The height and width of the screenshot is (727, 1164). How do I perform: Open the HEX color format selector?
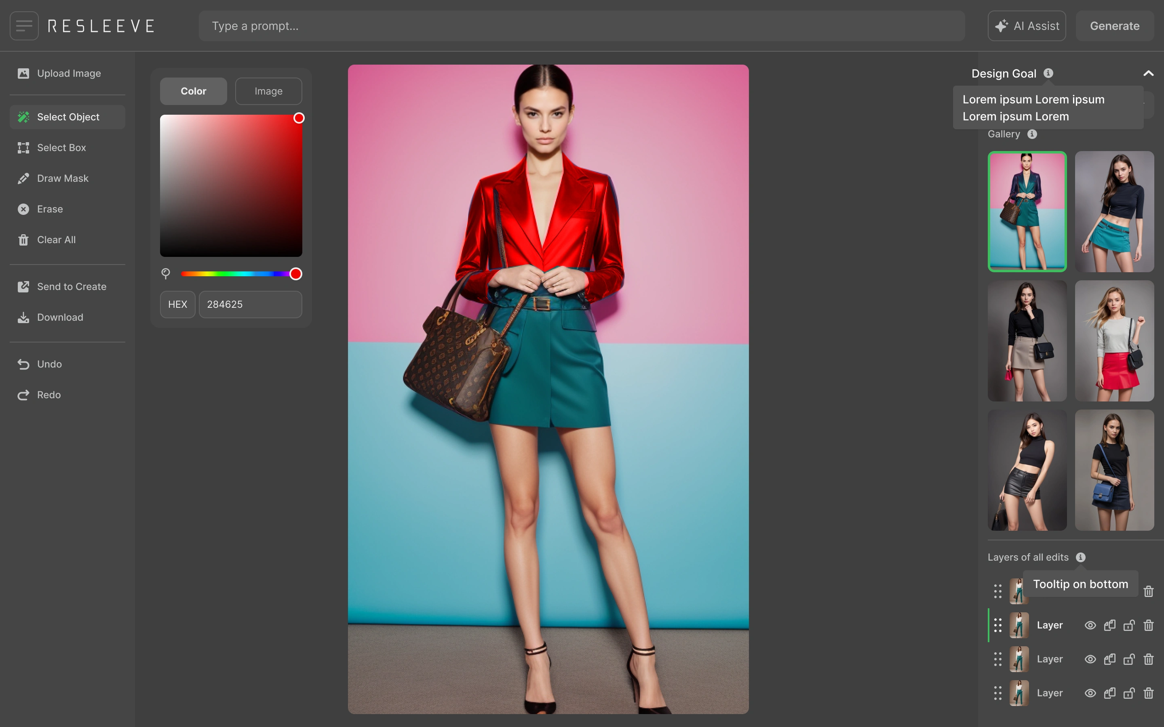(177, 305)
